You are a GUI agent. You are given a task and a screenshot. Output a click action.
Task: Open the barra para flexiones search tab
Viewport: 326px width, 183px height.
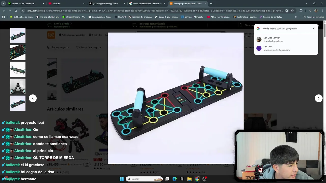pos(147,4)
